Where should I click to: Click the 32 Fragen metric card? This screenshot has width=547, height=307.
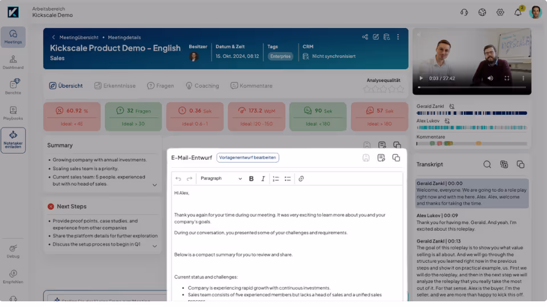click(133, 117)
